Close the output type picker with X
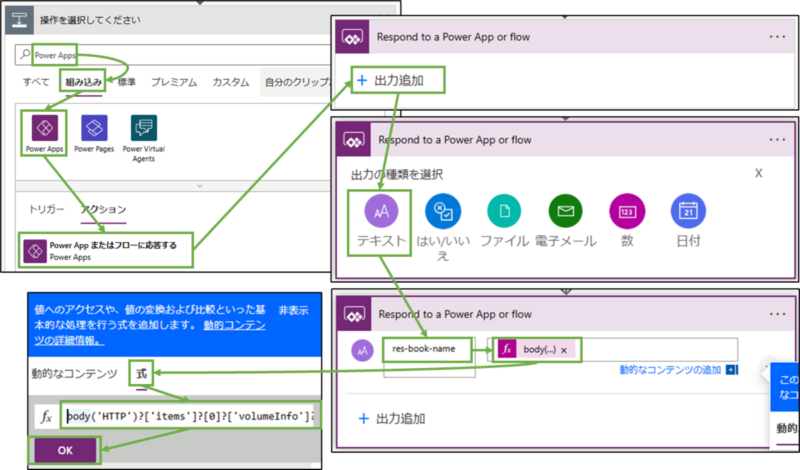 coord(759,173)
